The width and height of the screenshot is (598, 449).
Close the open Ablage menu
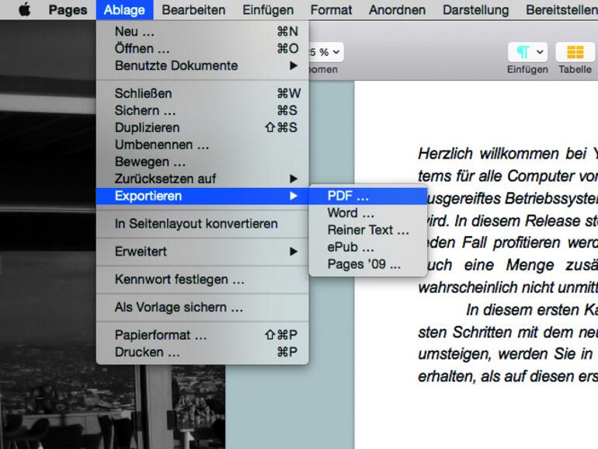[x=124, y=10]
